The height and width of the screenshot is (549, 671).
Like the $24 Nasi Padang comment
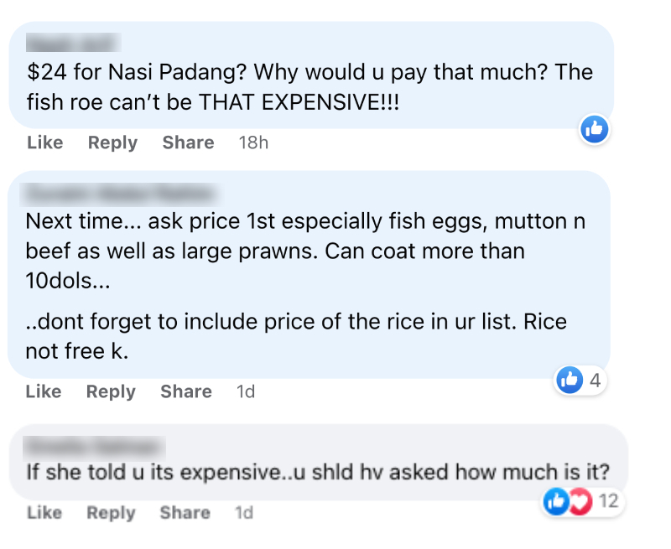[45, 142]
